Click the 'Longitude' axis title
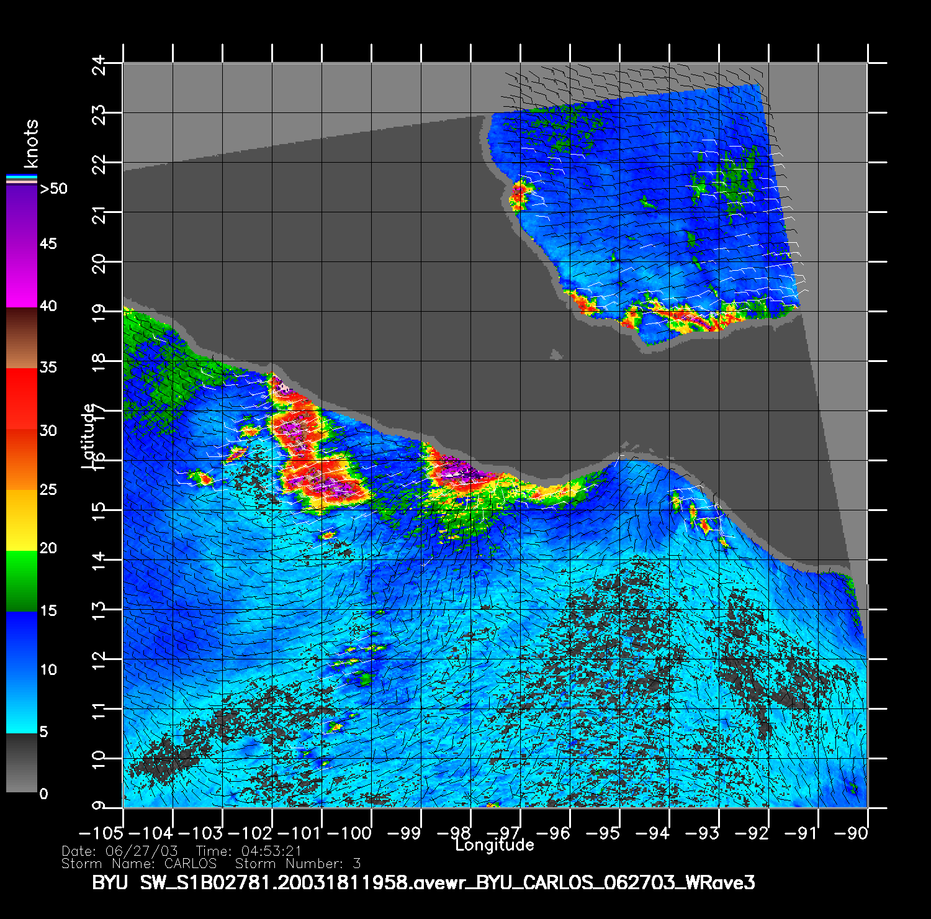 pyautogui.click(x=494, y=845)
